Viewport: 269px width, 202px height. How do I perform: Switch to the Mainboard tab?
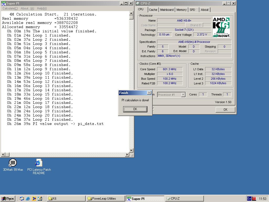(167, 10)
